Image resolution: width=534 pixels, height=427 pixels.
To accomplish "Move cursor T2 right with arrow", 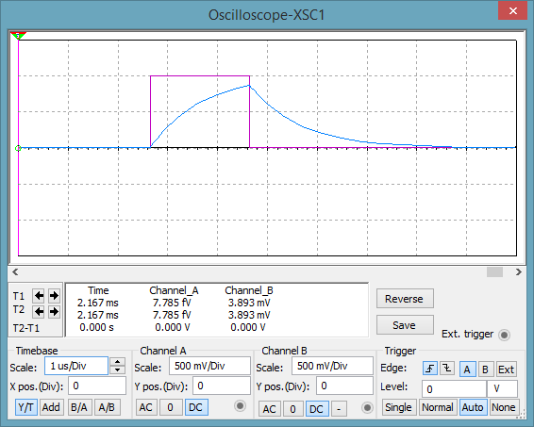I will 54,311.
